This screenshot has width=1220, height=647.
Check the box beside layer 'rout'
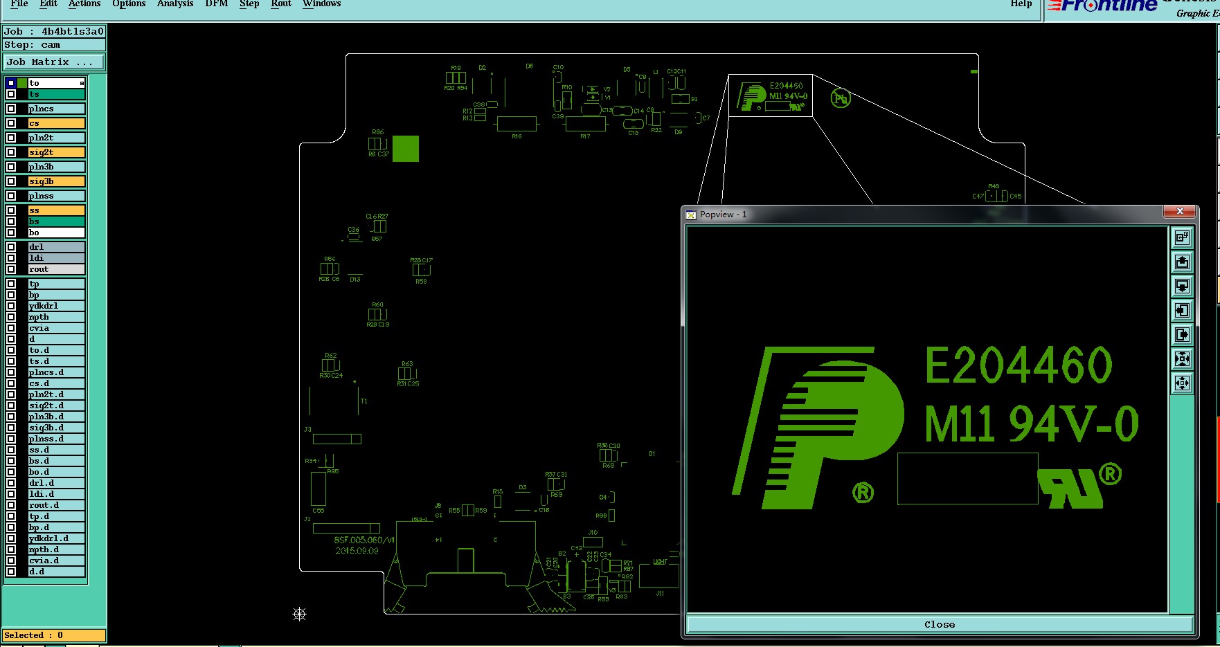[x=11, y=269]
